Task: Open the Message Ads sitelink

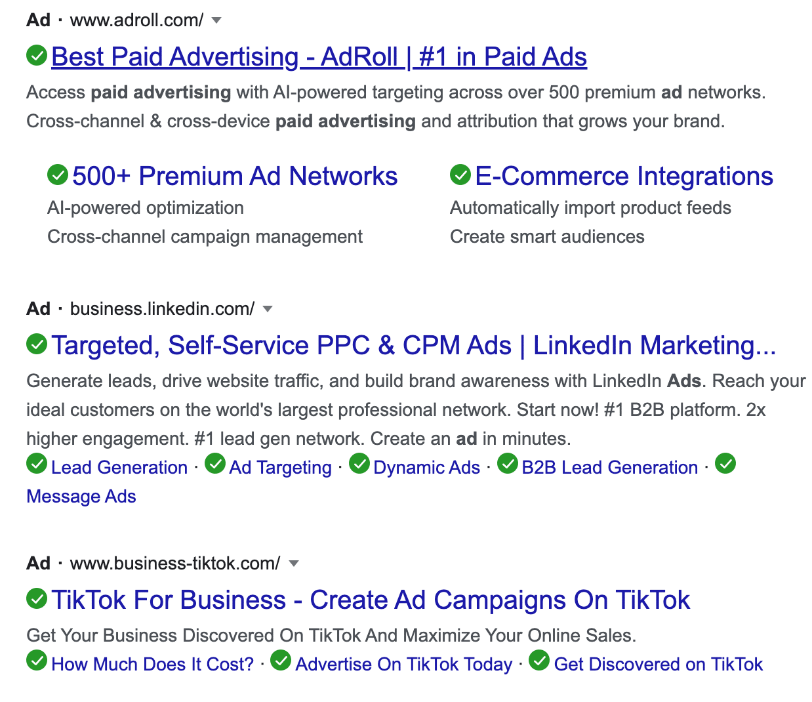Action: click(81, 497)
